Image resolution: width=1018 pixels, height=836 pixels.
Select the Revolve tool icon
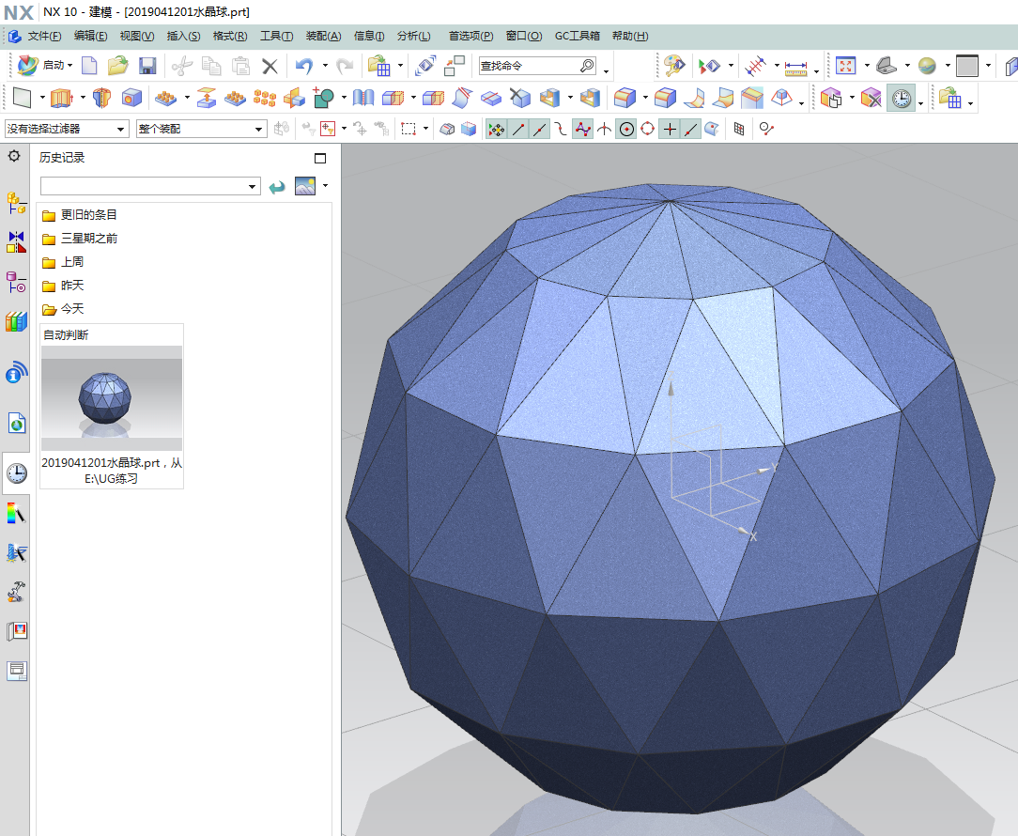[102, 98]
